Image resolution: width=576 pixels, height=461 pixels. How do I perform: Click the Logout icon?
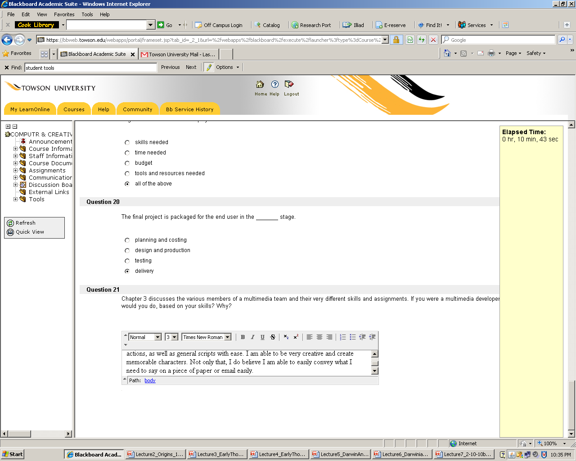click(289, 85)
